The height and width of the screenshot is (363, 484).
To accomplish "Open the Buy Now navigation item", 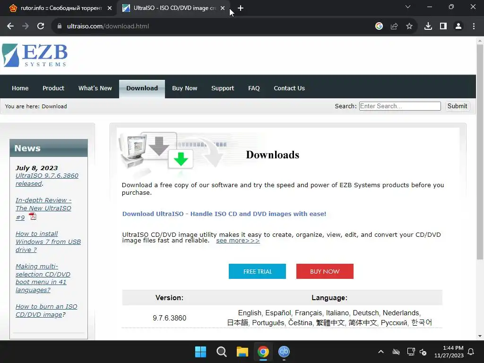I will pos(185,88).
